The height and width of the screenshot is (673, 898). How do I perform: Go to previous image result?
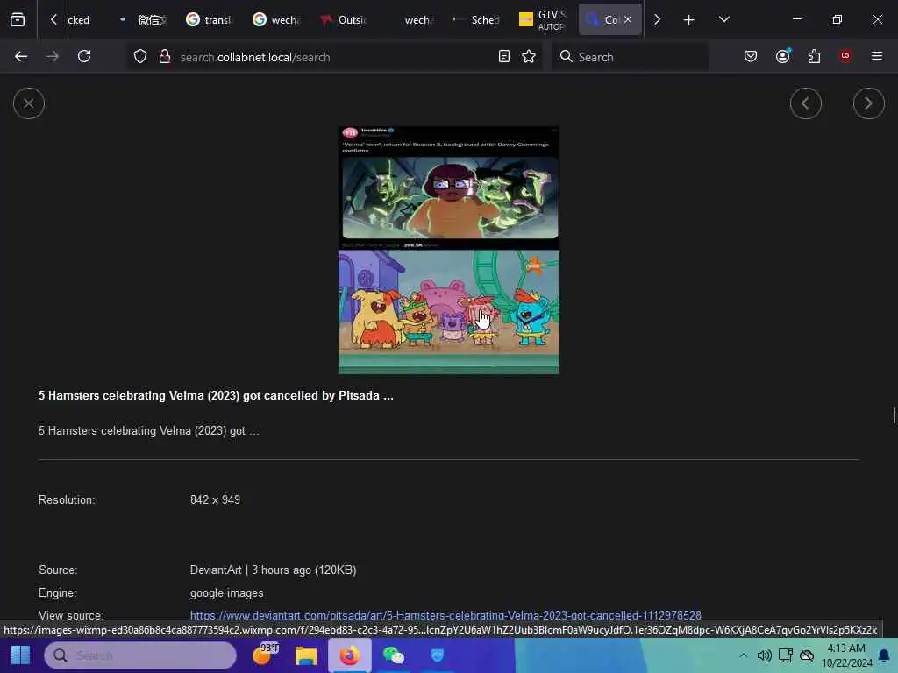pyautogui.click(x=805, y=103)
